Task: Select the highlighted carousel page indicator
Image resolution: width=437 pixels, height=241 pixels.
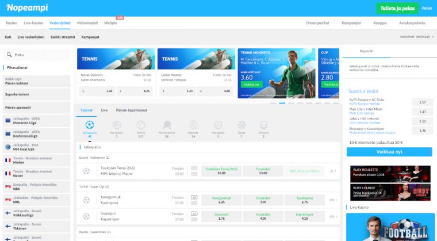Action: coord(282,103)
